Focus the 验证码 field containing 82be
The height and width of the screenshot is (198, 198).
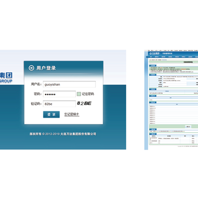(59, 104)
